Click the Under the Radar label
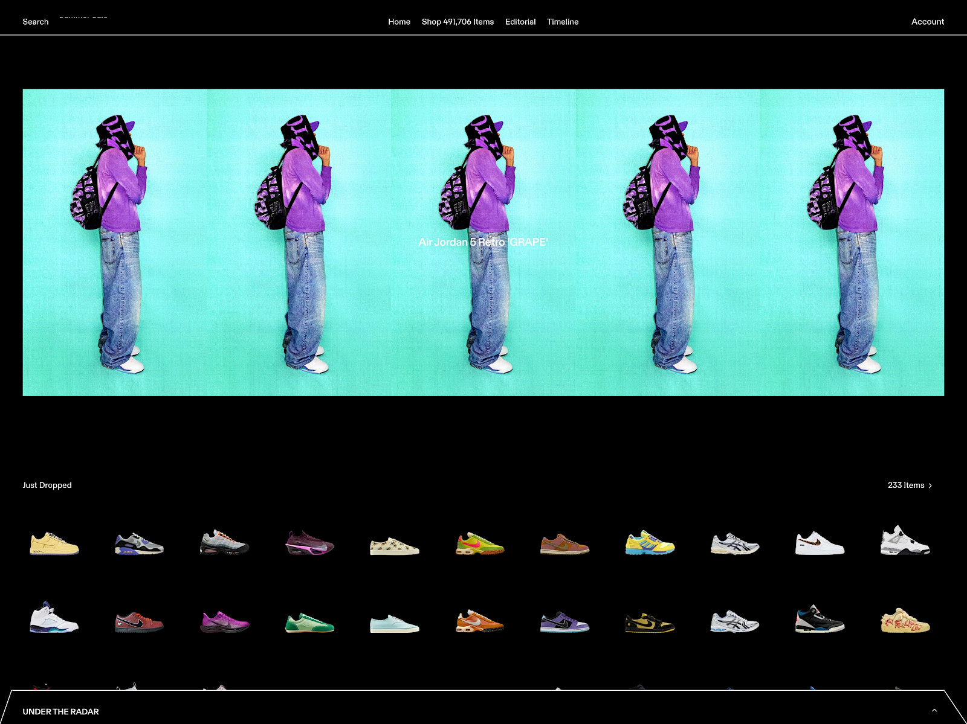Screen dimensions: 967x724 (60, 712)
